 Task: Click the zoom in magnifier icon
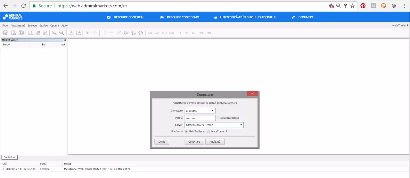point(54,33)
